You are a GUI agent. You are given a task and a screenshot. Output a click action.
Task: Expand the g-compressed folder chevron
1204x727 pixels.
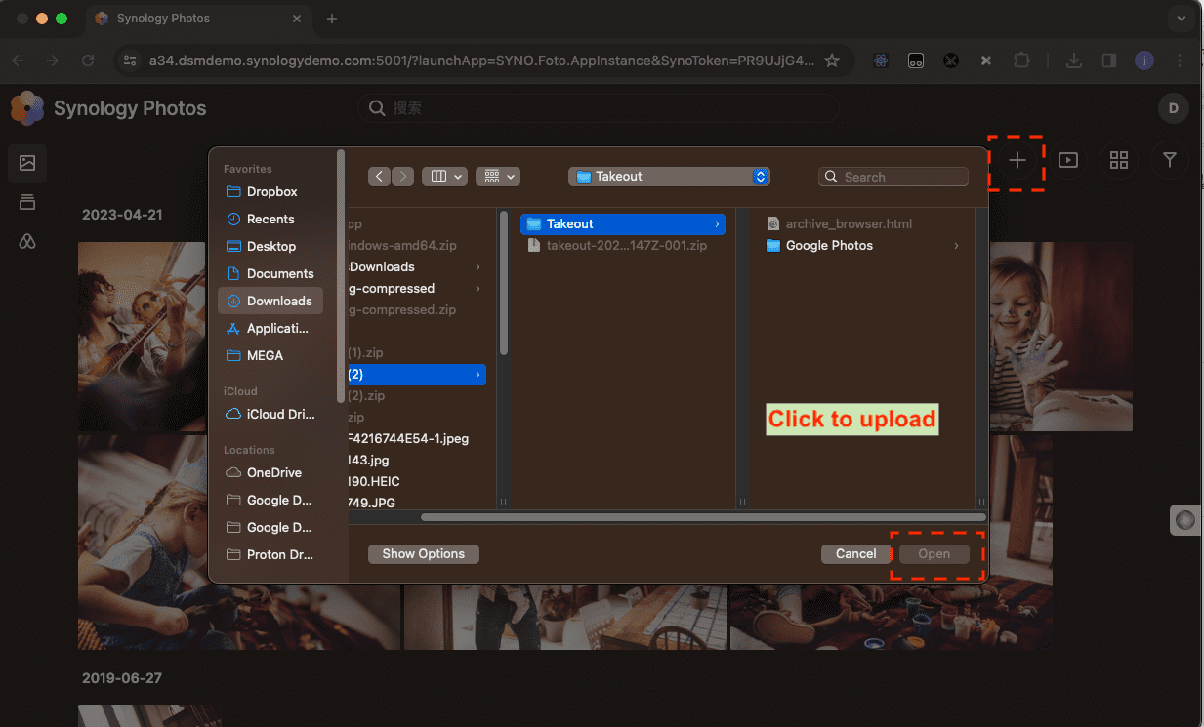point(477,289)
